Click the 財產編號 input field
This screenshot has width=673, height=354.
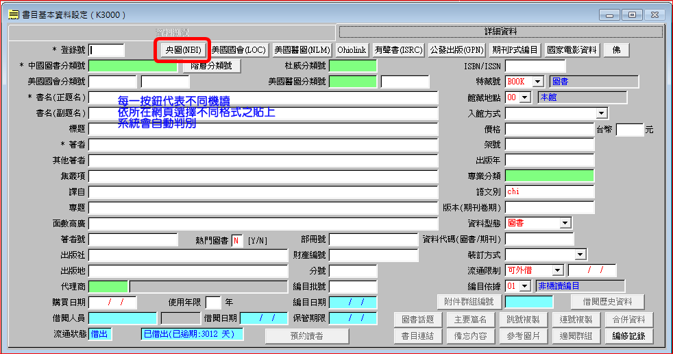374,255
